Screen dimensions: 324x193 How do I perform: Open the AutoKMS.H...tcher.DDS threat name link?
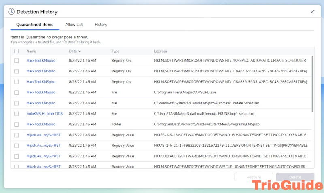click(45, 114)
